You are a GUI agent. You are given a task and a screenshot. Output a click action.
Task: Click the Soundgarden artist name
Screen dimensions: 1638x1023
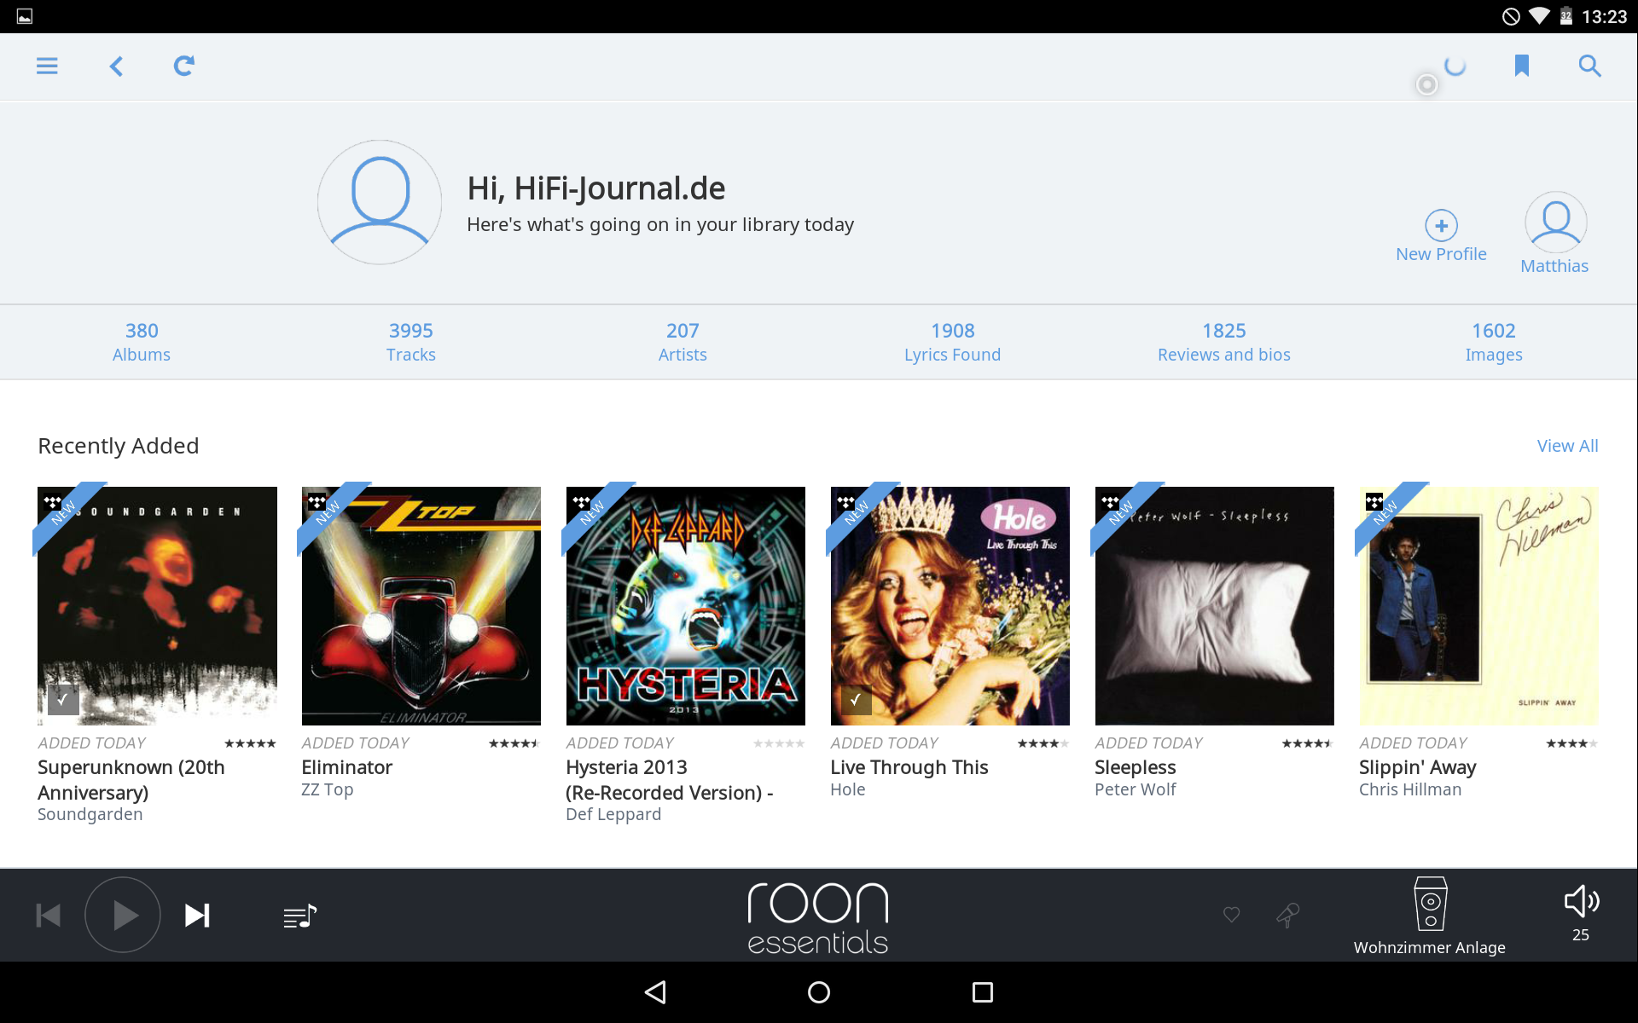90,814
